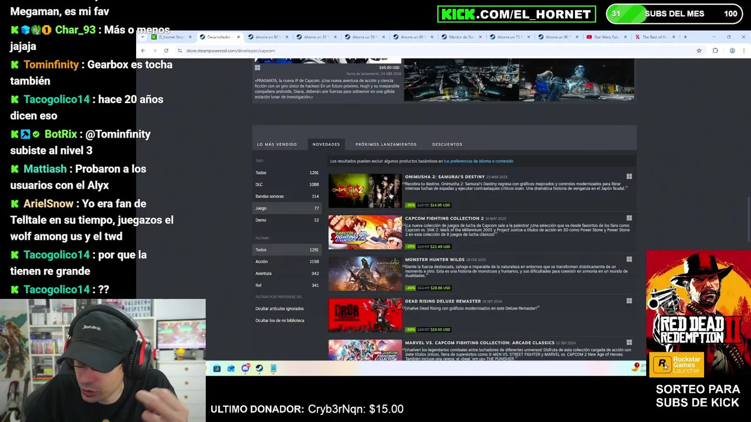Filter type by DLC
The width and height of the screenshot is (751, 422).
[287, 185]
